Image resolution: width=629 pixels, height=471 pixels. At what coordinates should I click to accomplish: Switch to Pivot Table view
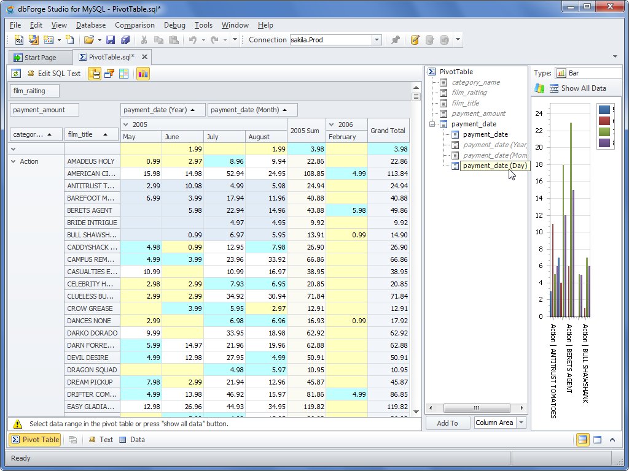click(x=34, y=440)
